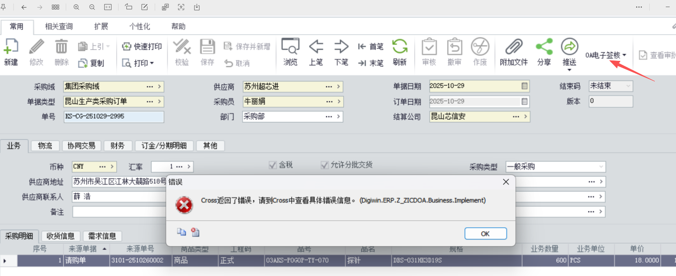Go to next record with 下笔
Image resolution: width=676 pixels, height=276 pixels.
click(x=341, y=47)
